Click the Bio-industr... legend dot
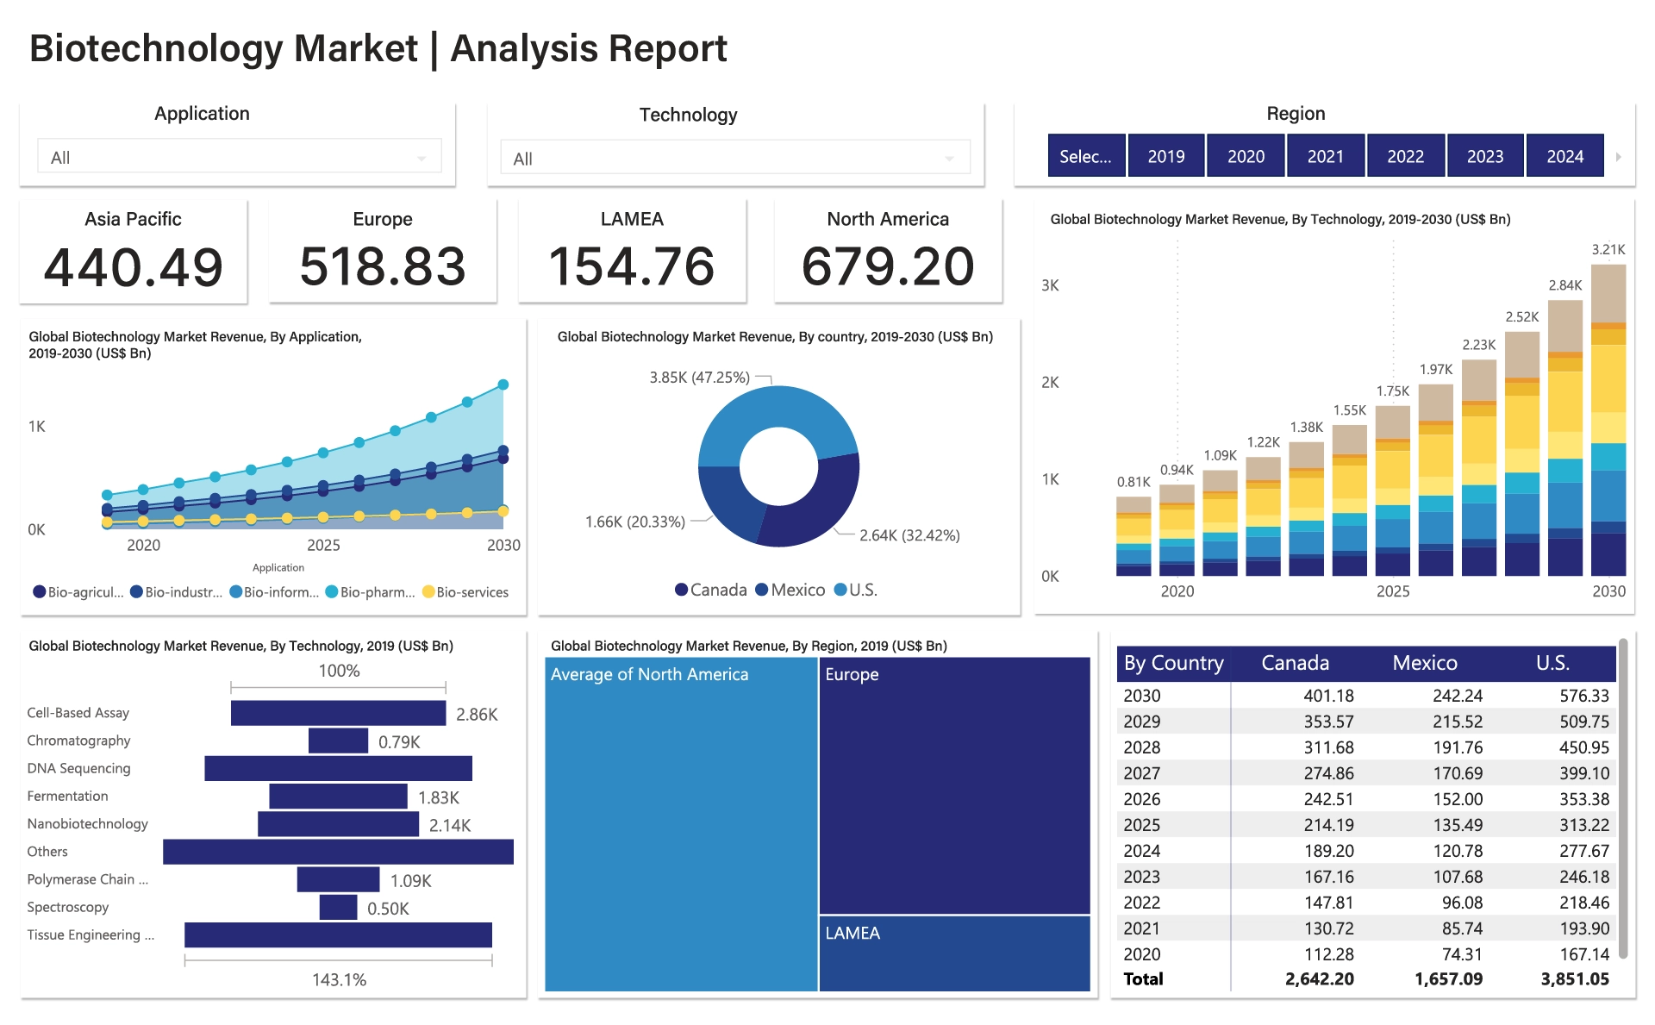Screen dimensions: 1655x1025 coord(136,591)
